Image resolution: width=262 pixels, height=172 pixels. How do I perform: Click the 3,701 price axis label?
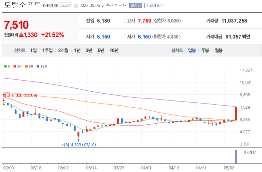click(x=245, y=144)
